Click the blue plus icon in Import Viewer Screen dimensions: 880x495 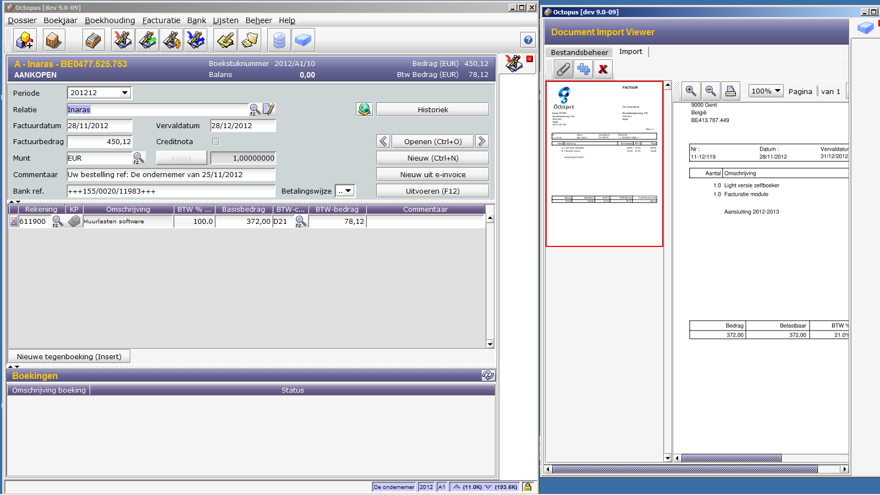point(584,69)
